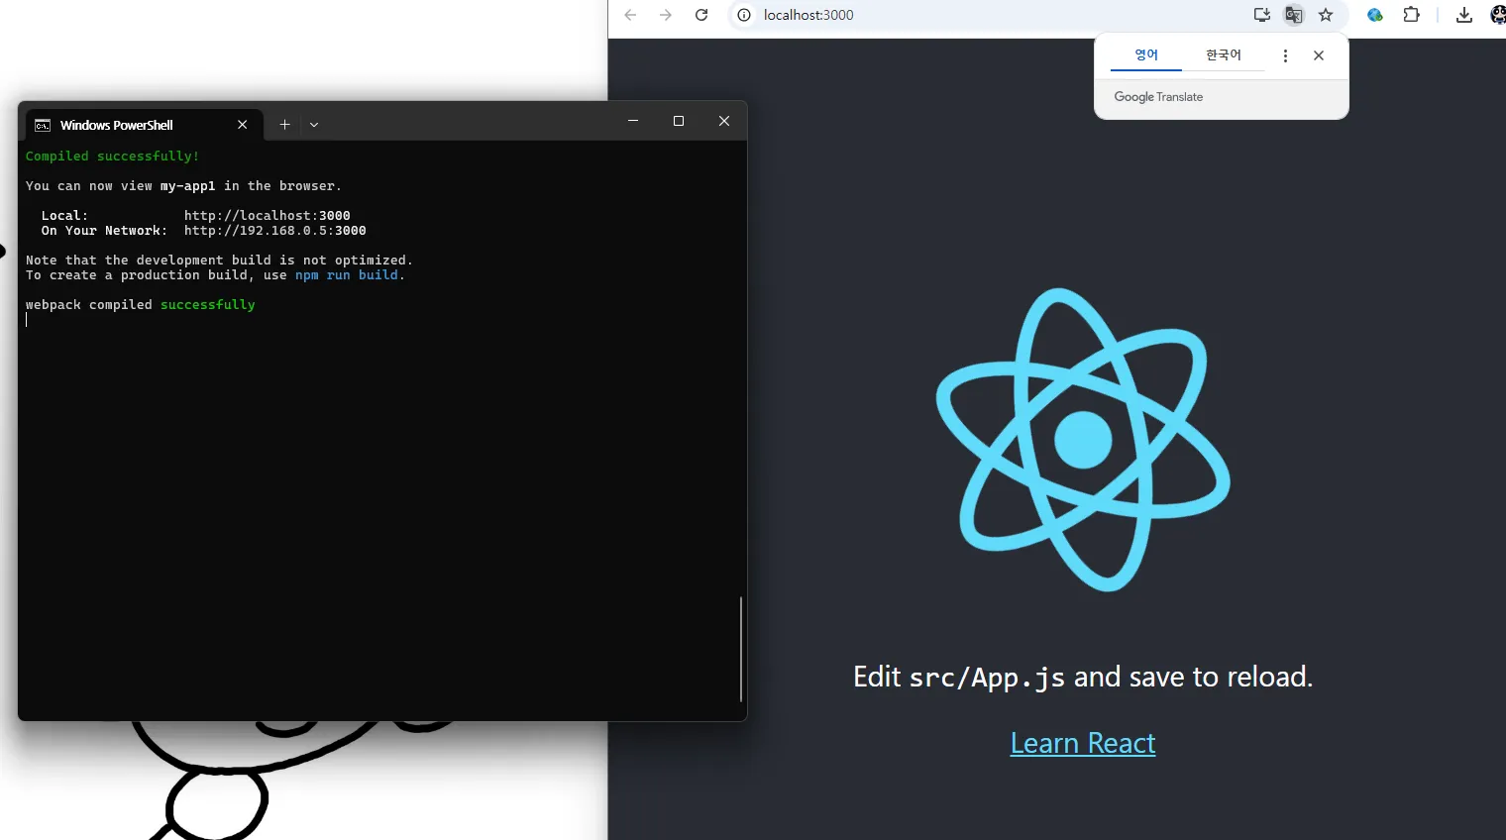Close the PowerShell window

point(724,121)
